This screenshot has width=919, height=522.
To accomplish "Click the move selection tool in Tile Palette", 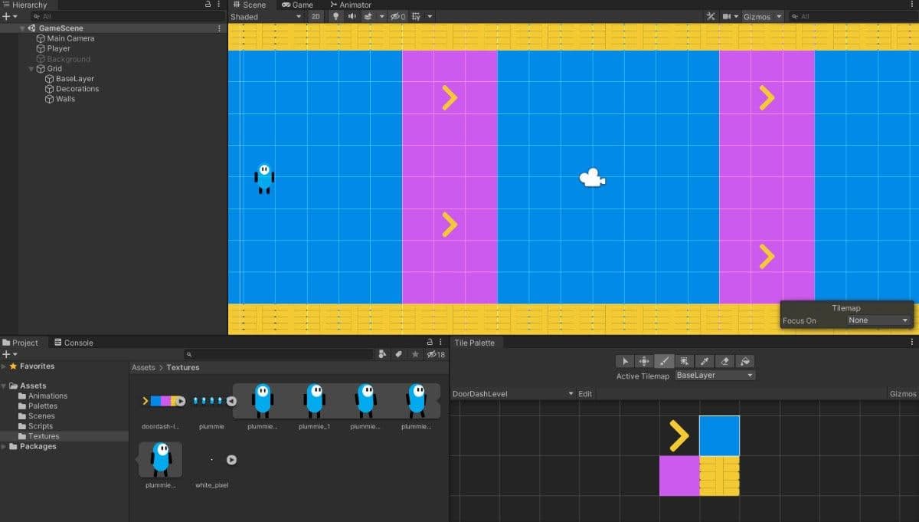I will pyautogui.click(x=645, y=361).
